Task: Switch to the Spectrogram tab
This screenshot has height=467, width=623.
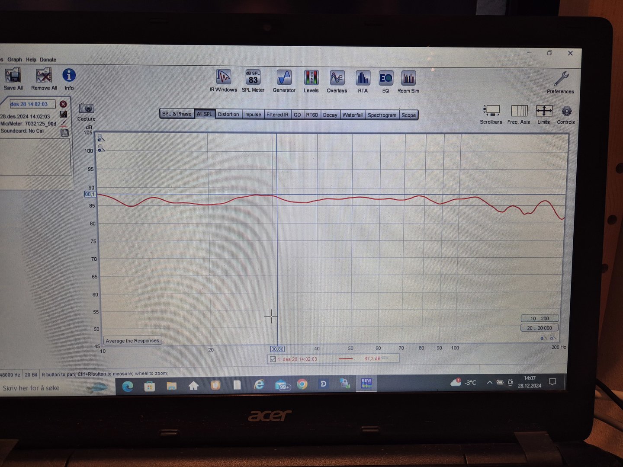Action: 382,115
